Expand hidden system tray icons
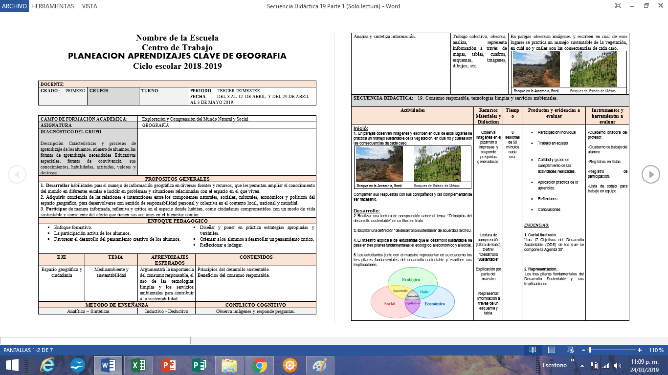 581,366
